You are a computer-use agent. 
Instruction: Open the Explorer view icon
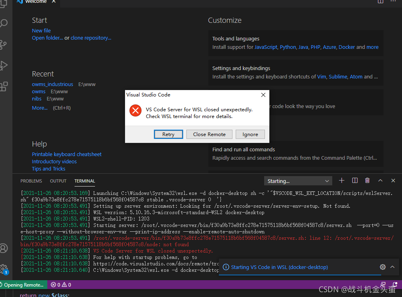(x=5, y=3)
